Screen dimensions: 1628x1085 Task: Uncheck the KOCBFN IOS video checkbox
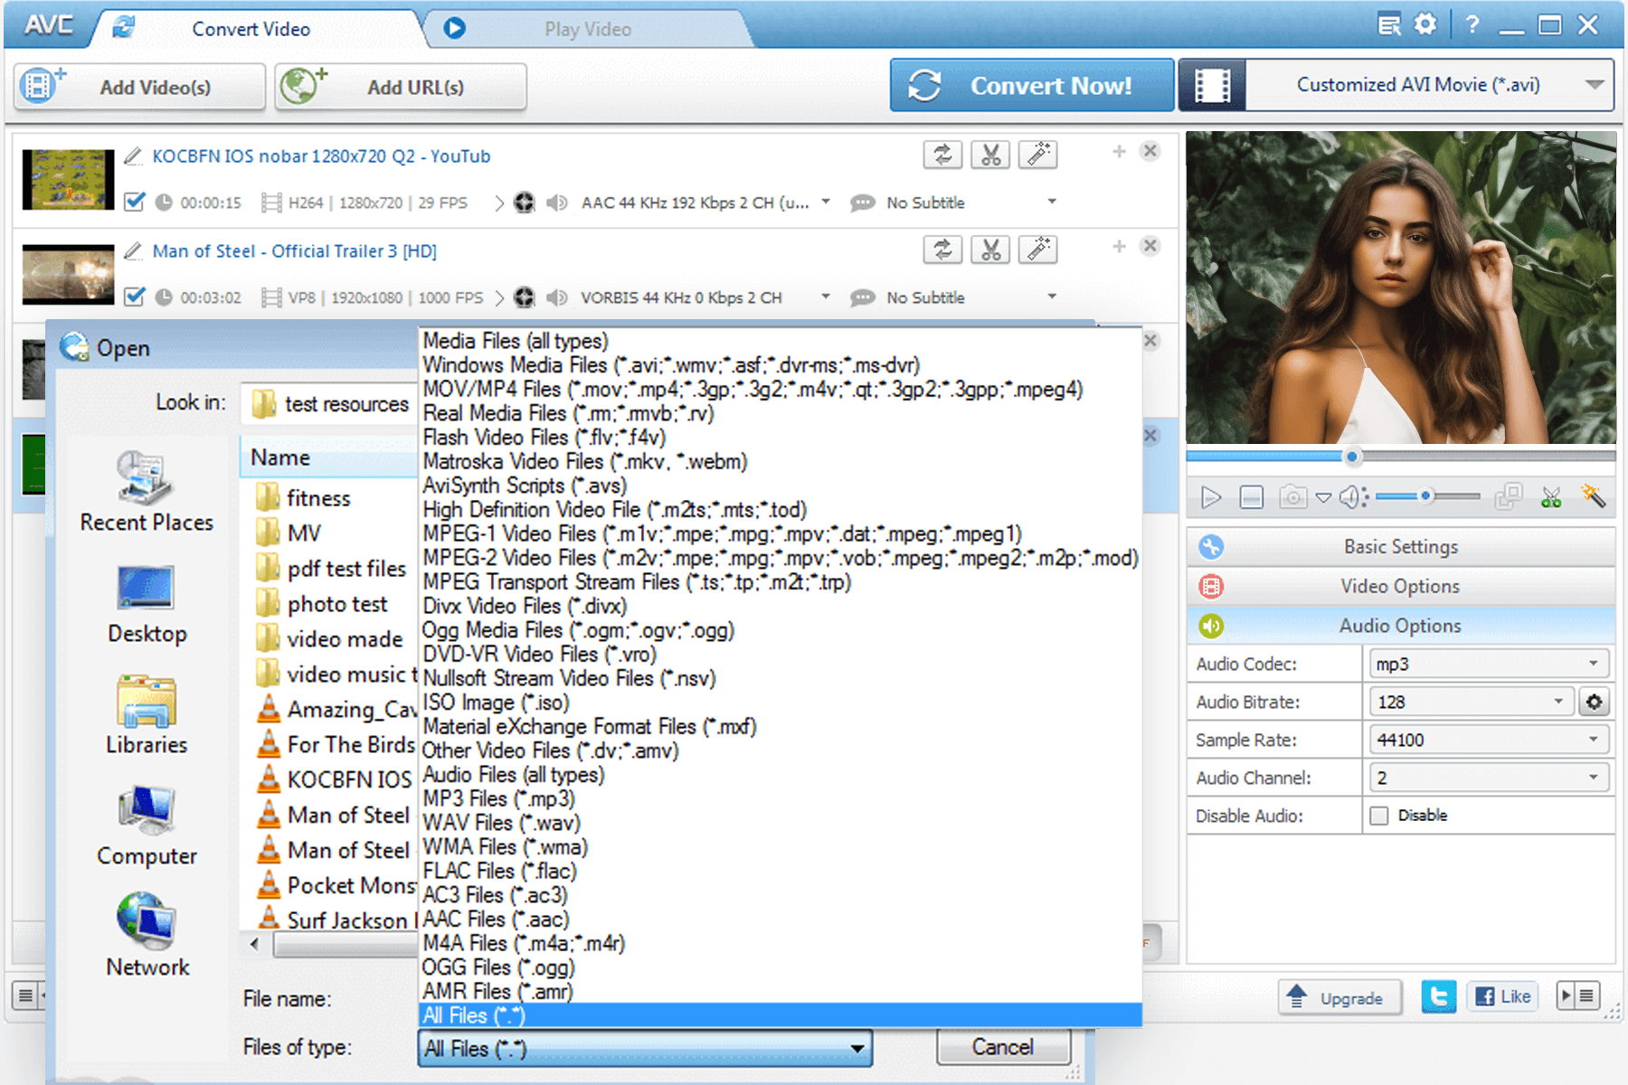[134, 202]
